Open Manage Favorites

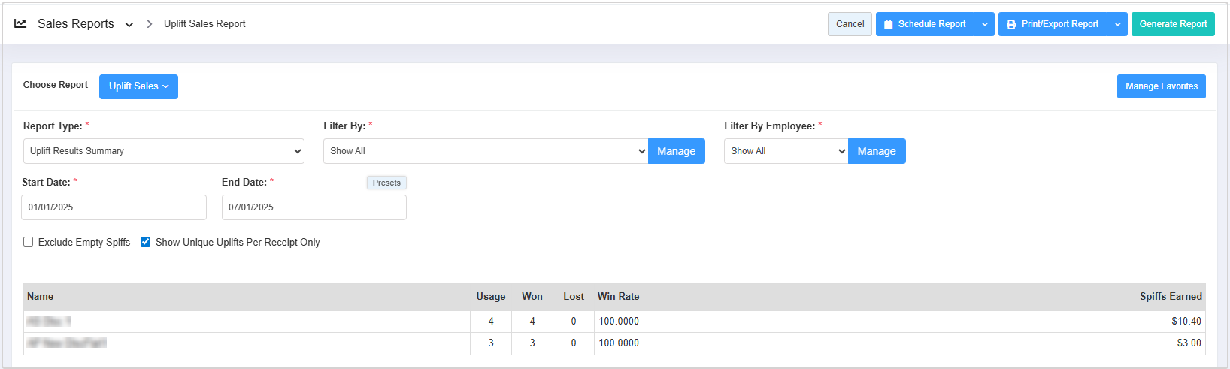(1161, 86)
